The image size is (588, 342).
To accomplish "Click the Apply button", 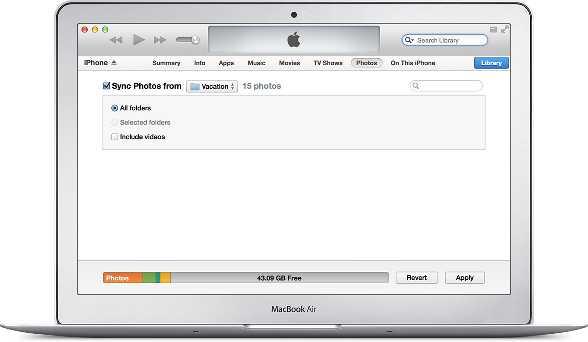I will 465,277.
